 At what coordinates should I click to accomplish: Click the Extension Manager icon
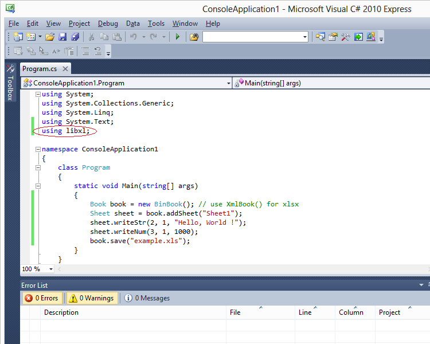371,37
